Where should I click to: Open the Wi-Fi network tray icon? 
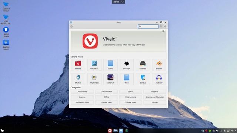(x=232, y=130)
